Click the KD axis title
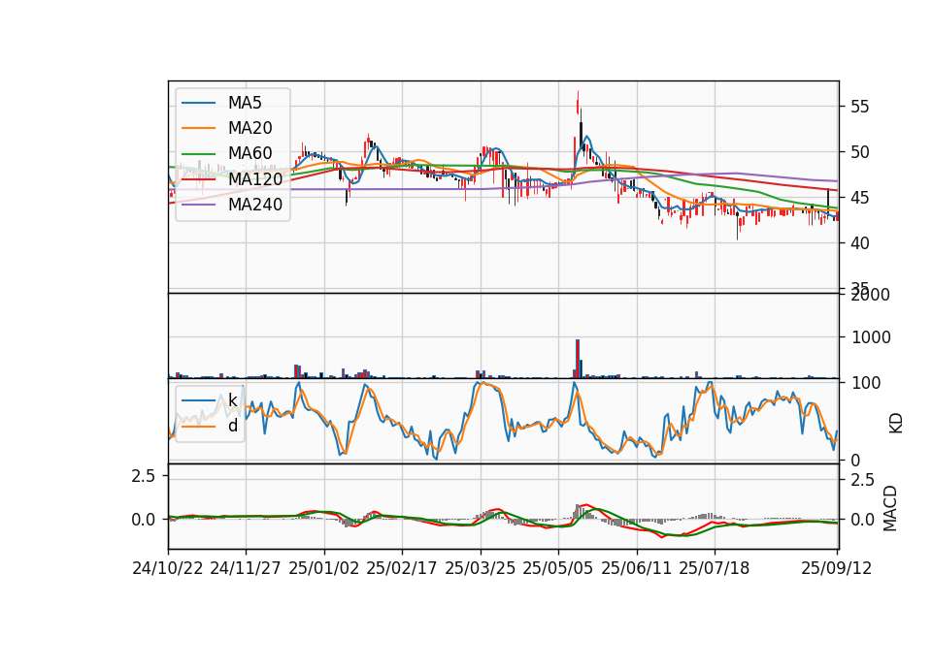The image size is (932, 669). tap(896, 423)
